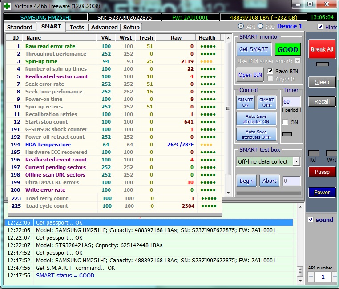The width and height of the screenshot is (339, 289).
Task: Go to the Setup tab
Action: [131, 27]
